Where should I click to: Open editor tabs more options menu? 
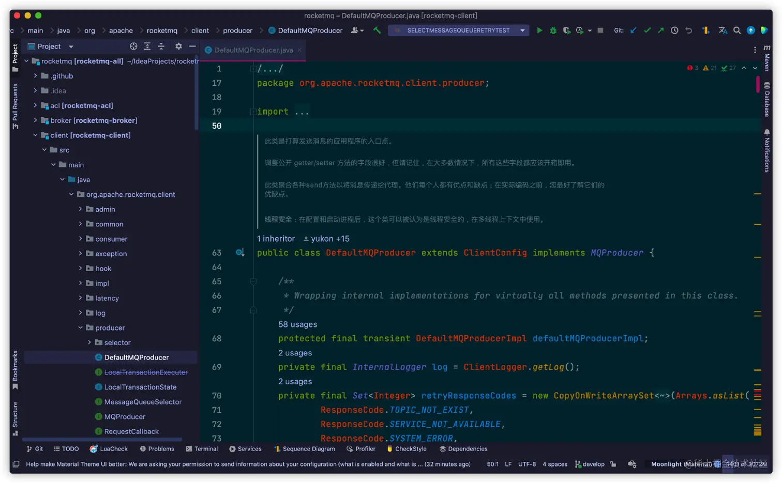(x=755, y=50)
